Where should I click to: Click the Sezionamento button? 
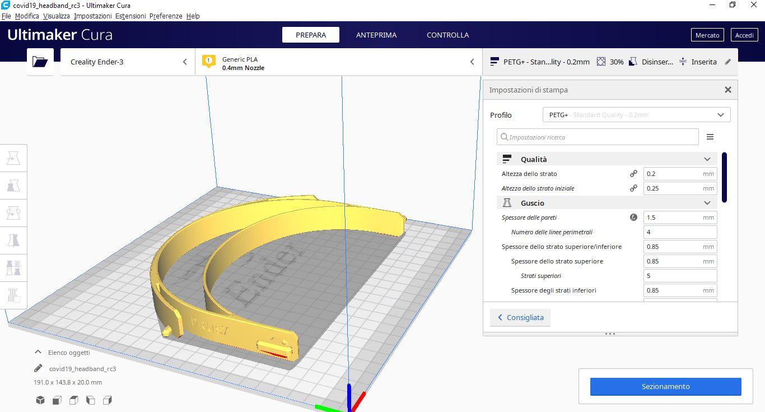coord(665,386)
